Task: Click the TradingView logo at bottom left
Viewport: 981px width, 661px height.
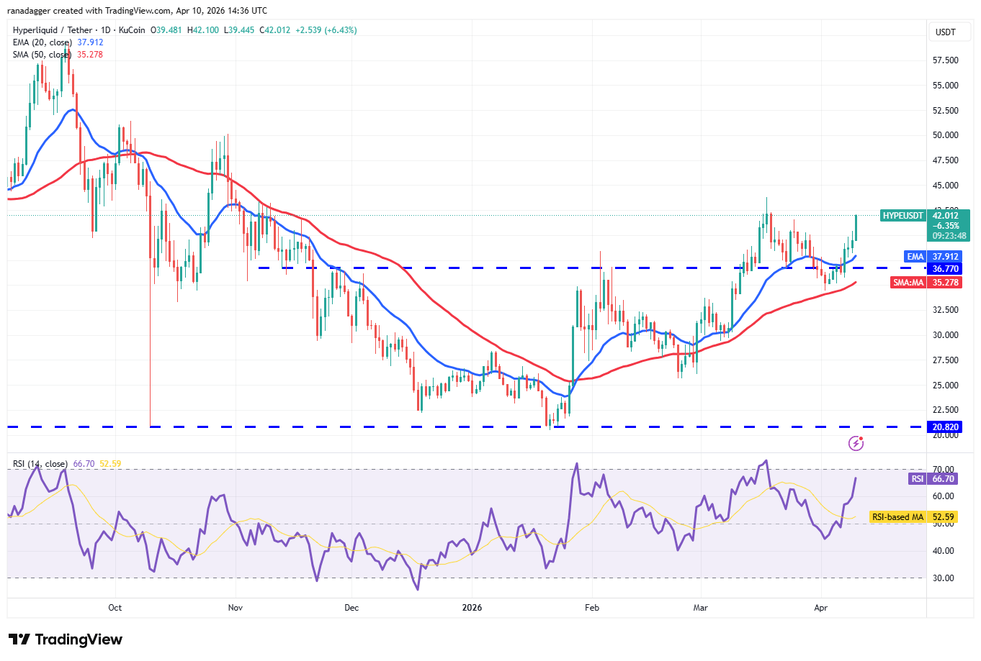Action: click(66, 639)
